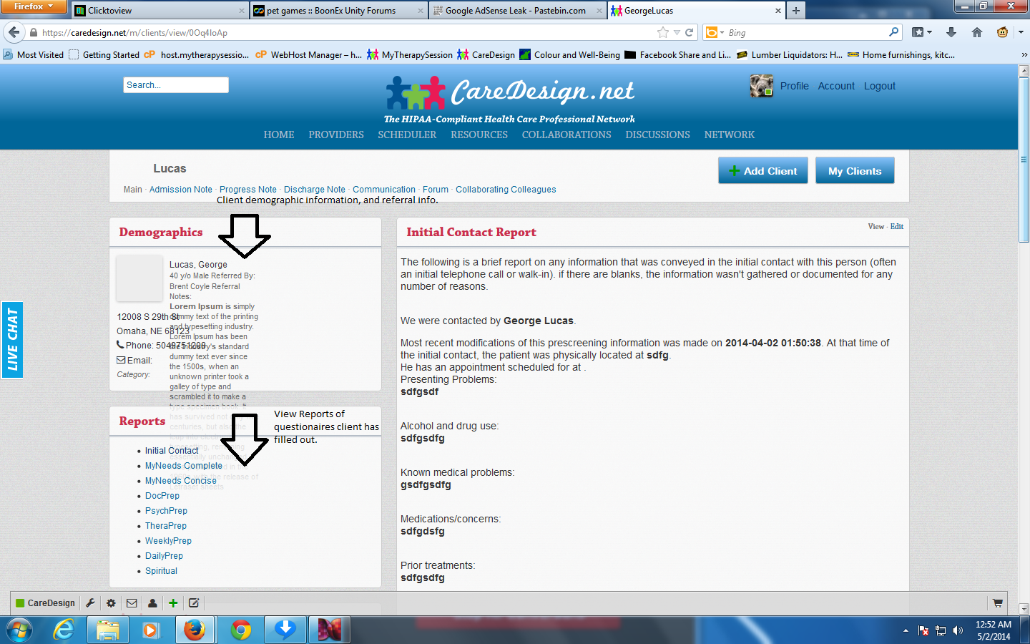The height and width of the screenshot is (644, 1030).
Task: Go to the Firefox home page icon
Action: (977, 32)
